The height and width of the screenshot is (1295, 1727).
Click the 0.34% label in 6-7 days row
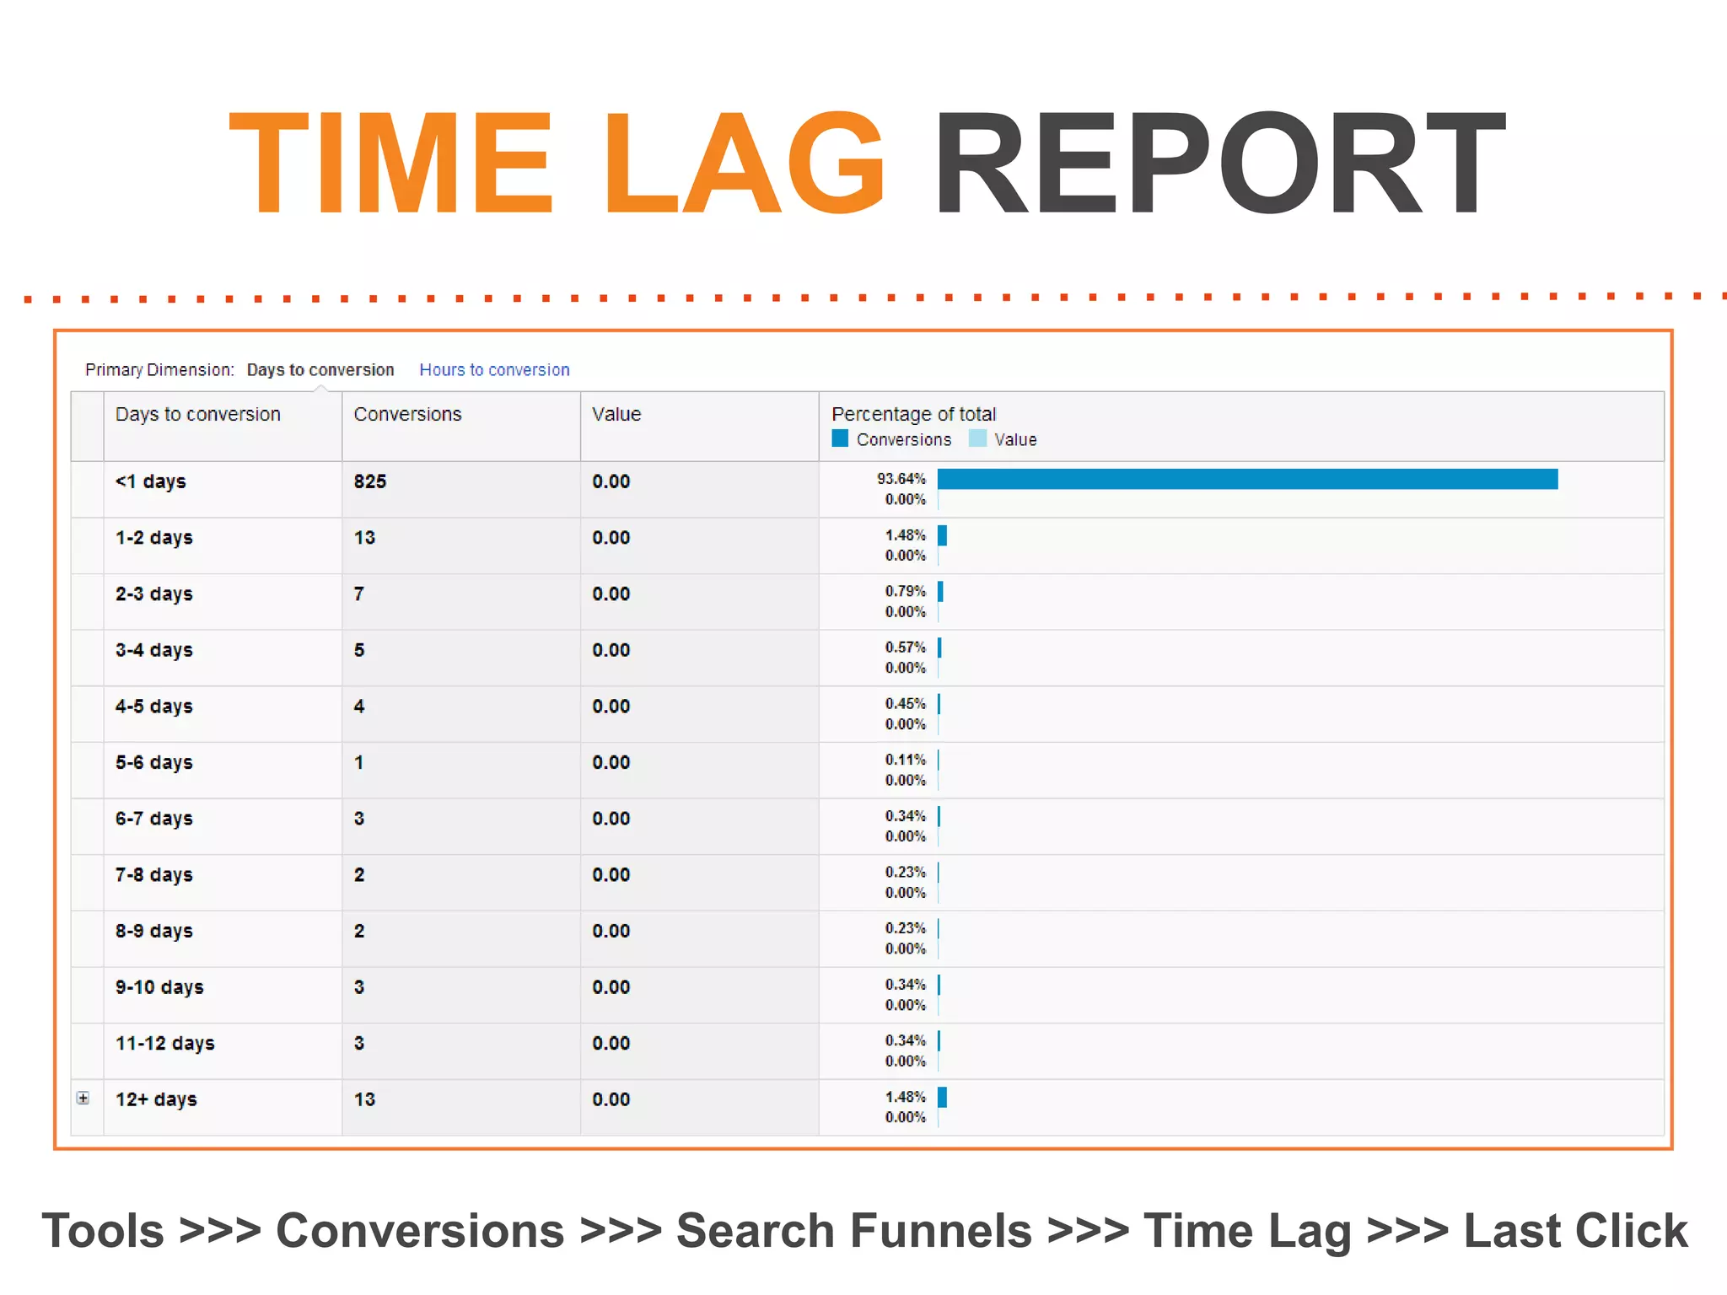[x=905, y=816]
